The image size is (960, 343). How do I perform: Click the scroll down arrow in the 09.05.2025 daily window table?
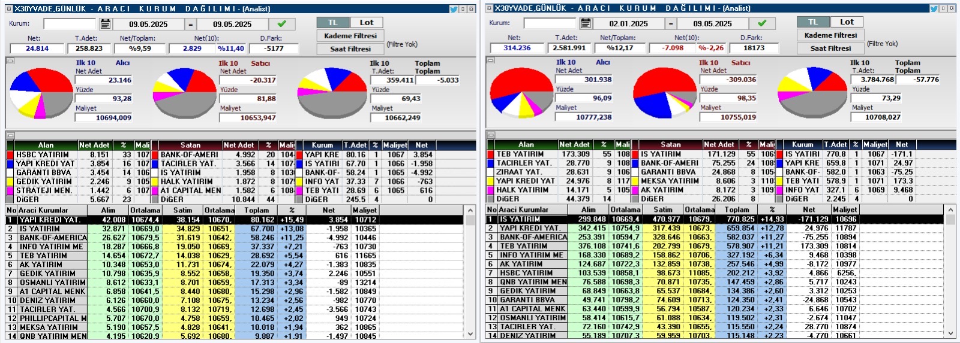[470, 334]
